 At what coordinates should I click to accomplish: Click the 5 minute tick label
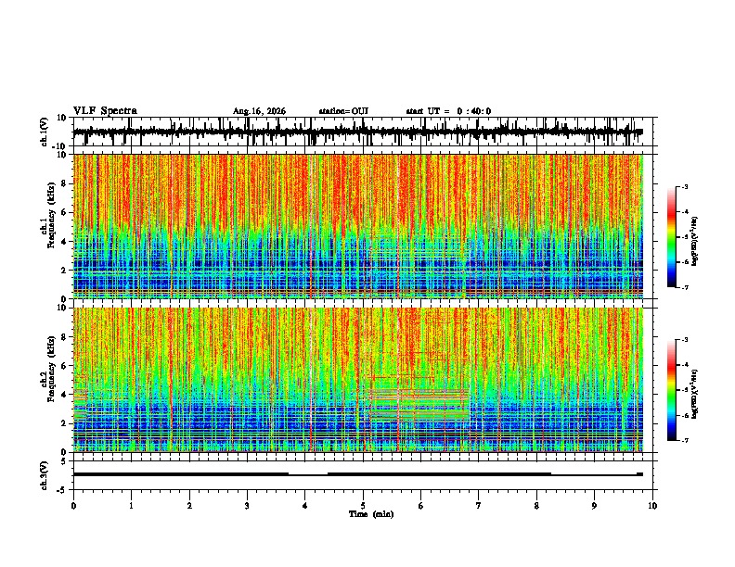click(363, 506)
